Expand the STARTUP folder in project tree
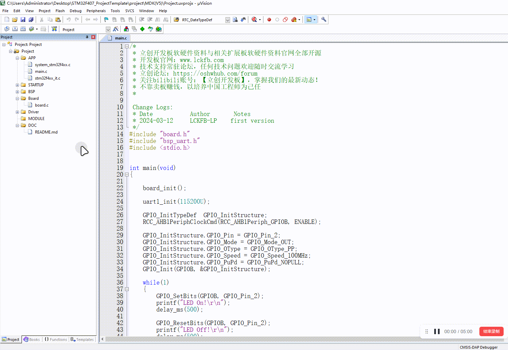 [x=17, y=85]
